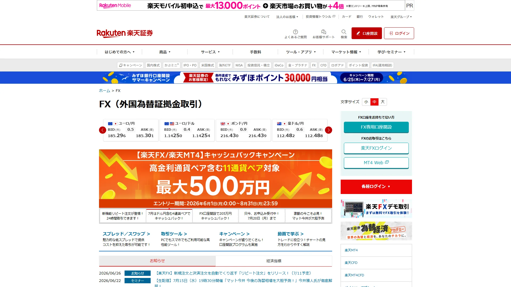Expand the 各種ログイン red dropdown

coord(376,187)
